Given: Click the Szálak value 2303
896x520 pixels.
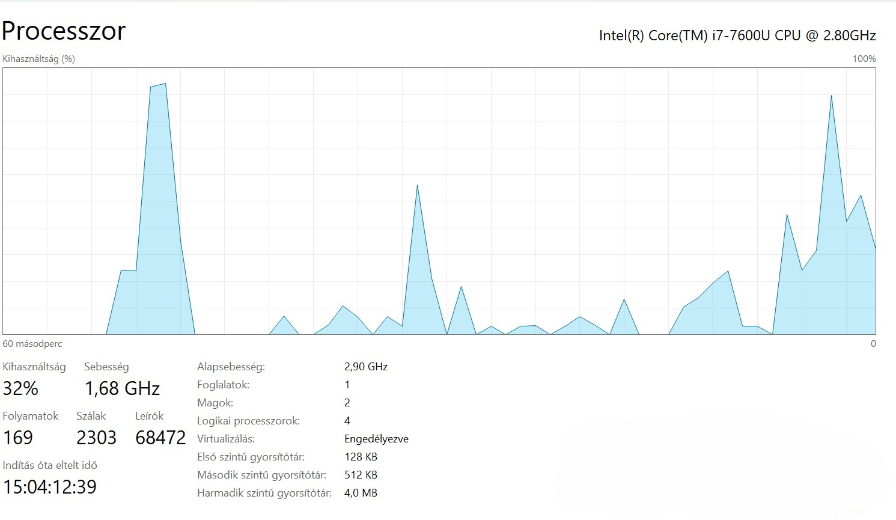Looking at the screenshot, I should click(x=96, y=438).
